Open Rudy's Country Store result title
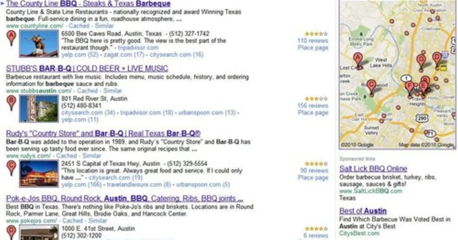458x240 pixels. 103,134
